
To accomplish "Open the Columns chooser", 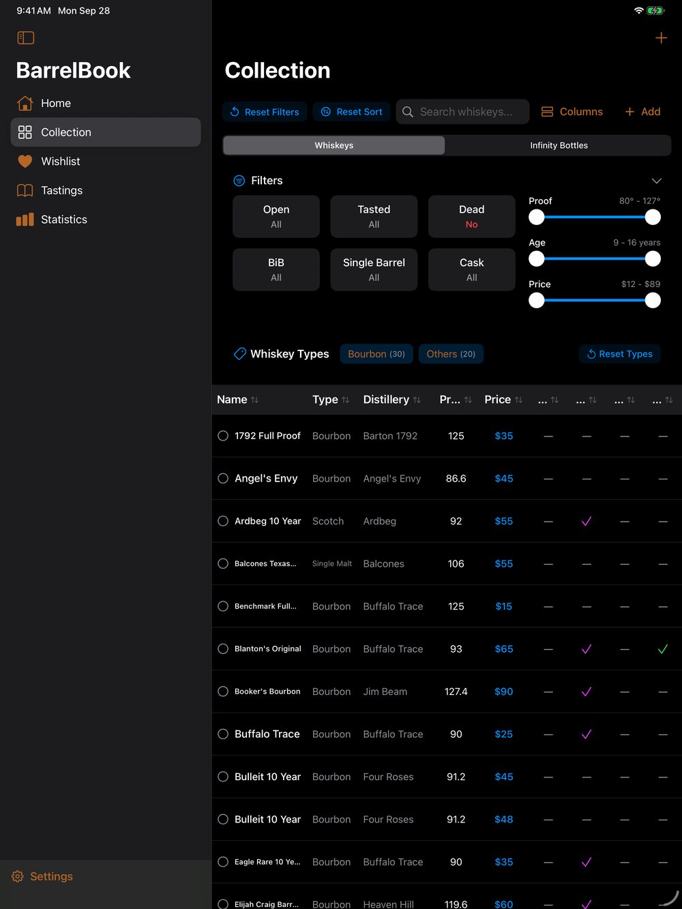I will pos(572,112).
